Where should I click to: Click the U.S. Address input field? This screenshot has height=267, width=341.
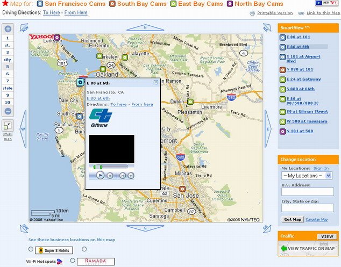pos(308,192)
